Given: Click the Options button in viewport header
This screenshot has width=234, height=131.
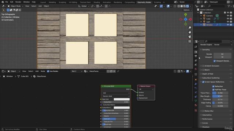Looking at the screenshot, I should tap(187, 10).
